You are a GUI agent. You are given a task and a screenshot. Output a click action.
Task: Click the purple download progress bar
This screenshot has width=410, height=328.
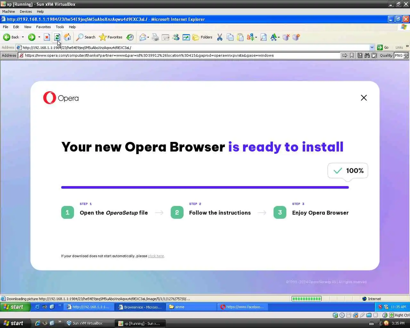tap(205, 187)
